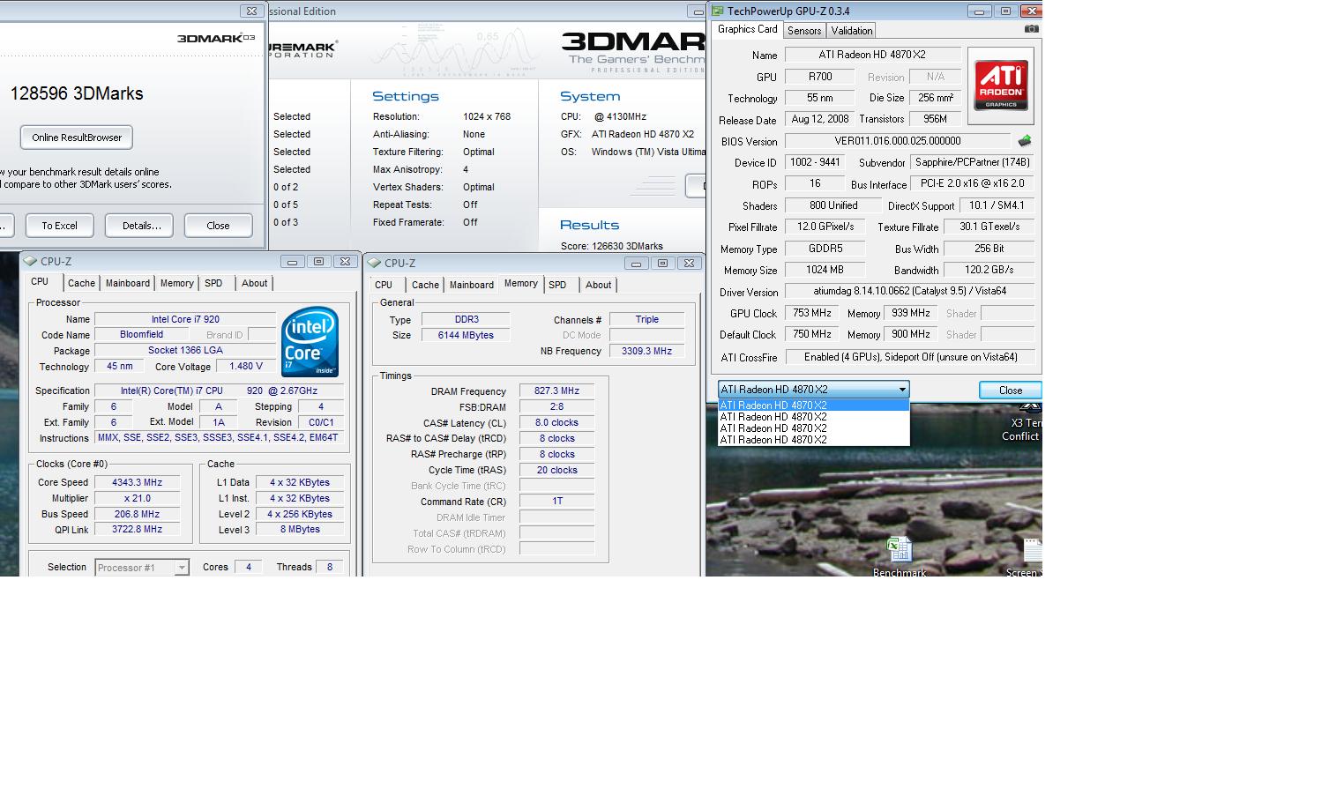Click the Bandwidth value 120.2 GB/s
The image size is (1329, 796).
coord(988,271)
